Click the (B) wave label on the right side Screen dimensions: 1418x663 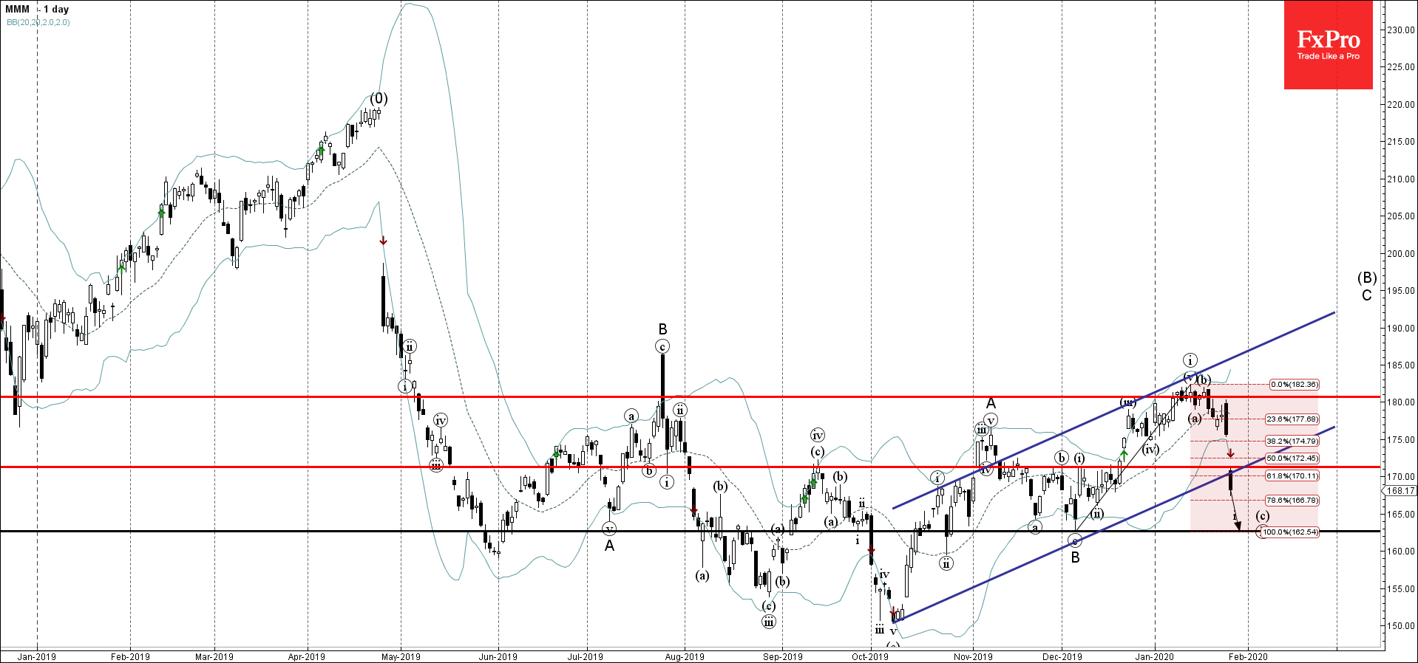(1366, 278)
